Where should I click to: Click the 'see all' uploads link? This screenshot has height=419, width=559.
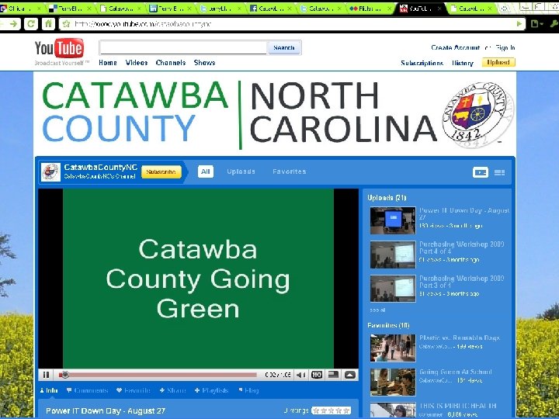coord(377,310)
